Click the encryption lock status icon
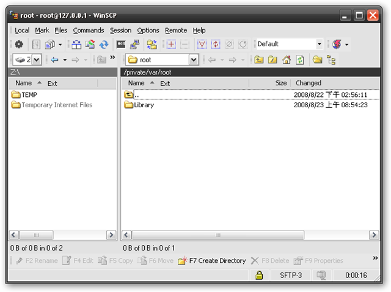391x292 pixels. pyautogui.click(x=259, y=275)
